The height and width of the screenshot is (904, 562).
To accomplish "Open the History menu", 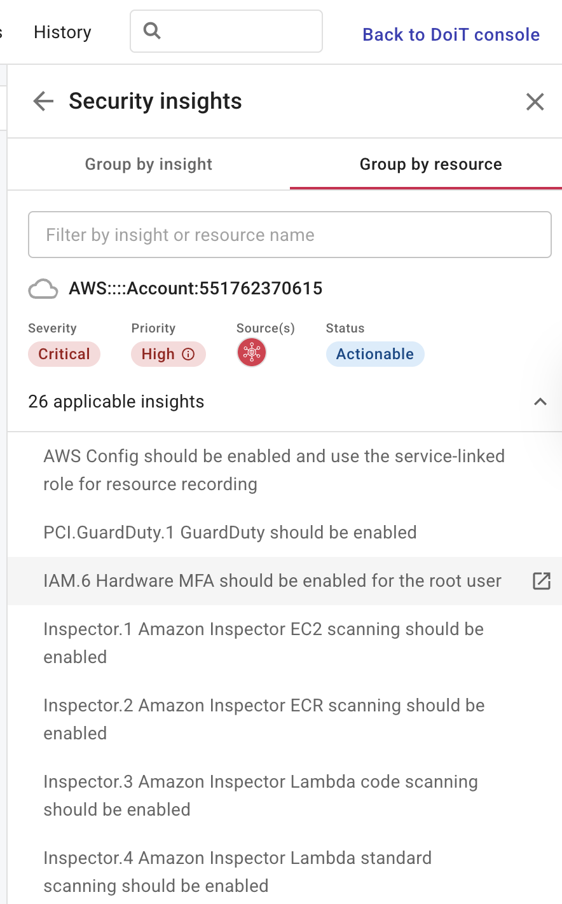I will (62, 32).
